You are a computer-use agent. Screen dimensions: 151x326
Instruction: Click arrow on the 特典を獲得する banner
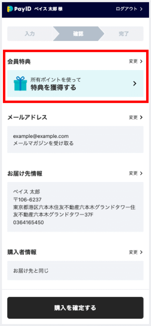coord(135,84)
